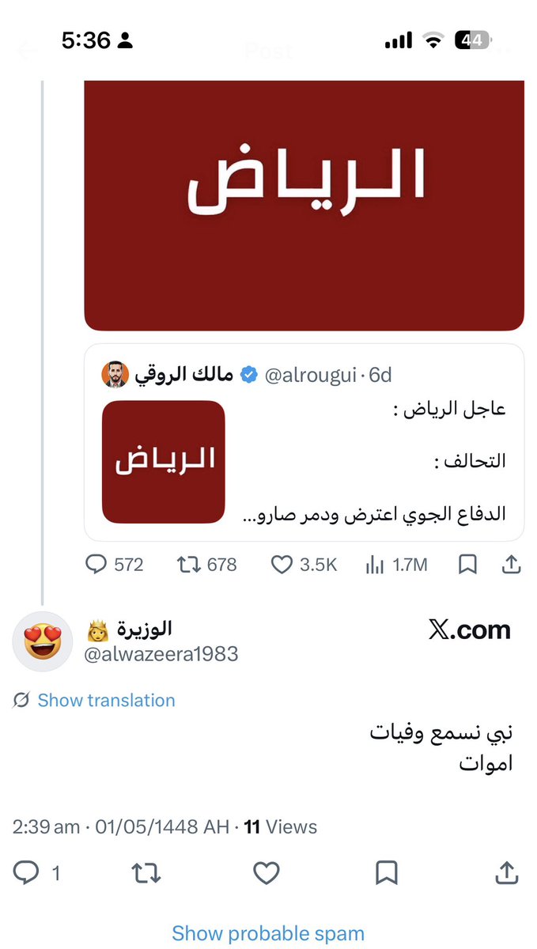The height and width of the screenshot is (949, 537).
Task: Open the @alwazeera1983 handle
Action: tap(162, 655)
